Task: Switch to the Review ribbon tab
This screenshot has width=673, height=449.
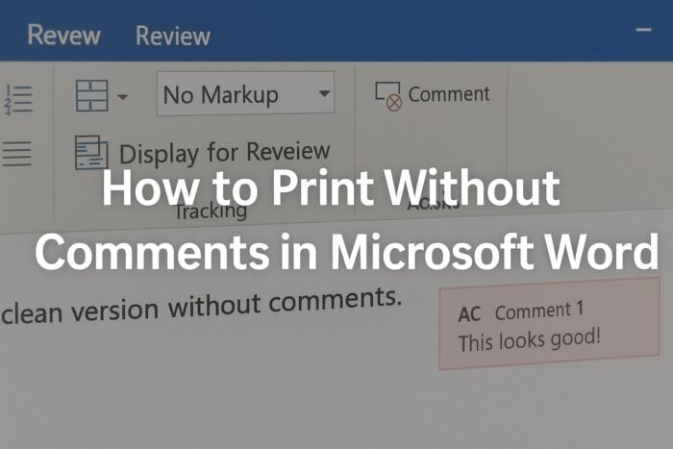Action: pyautogui.click(x=172, y=36)
